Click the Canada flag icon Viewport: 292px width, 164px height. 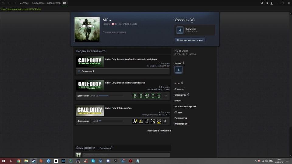113,24
